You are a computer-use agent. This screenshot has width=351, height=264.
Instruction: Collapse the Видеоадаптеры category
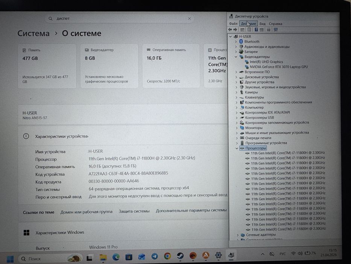(236, 57)
